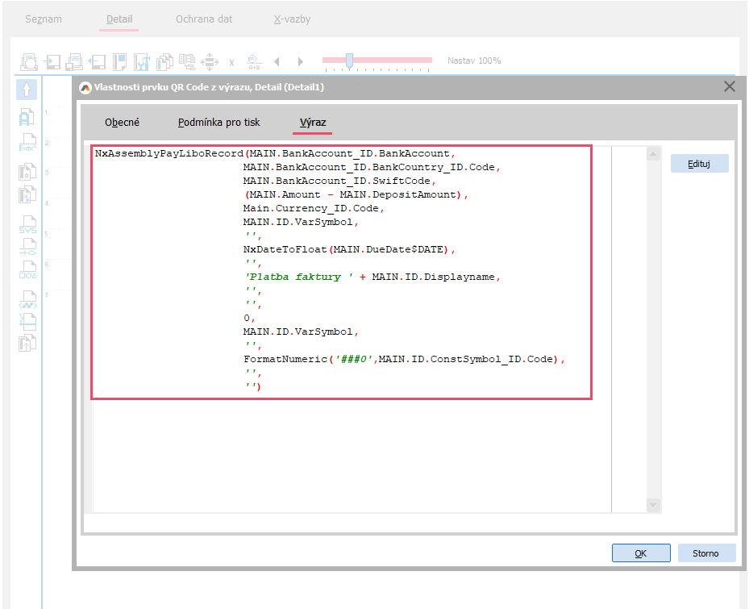Click the expression scrollbar up arrow
The image size is (749, 609).
[653, 154]
